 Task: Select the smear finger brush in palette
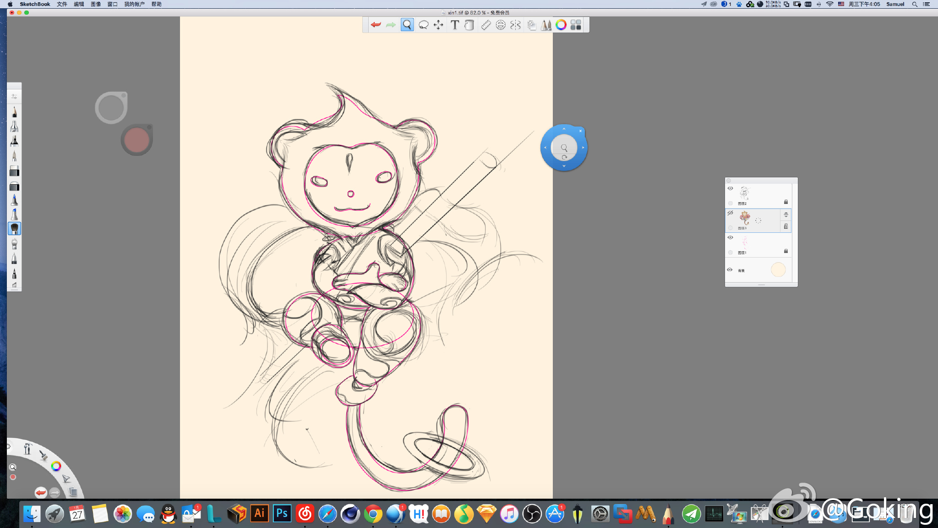tap(14, 243)
